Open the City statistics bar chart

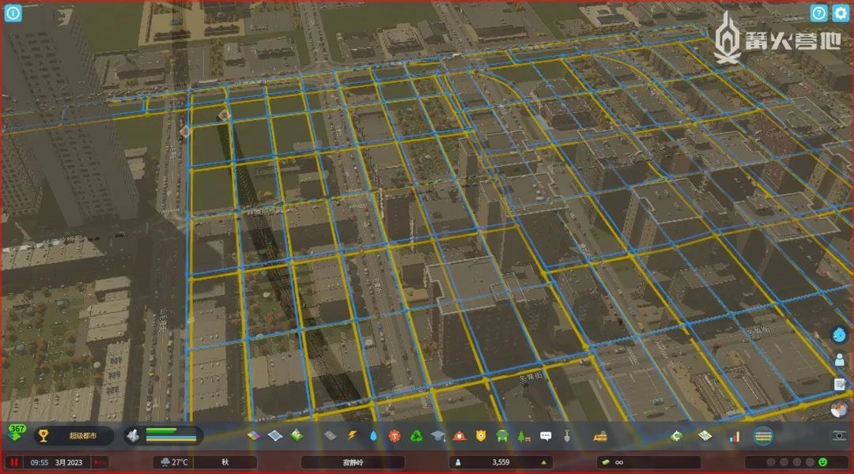734,436
